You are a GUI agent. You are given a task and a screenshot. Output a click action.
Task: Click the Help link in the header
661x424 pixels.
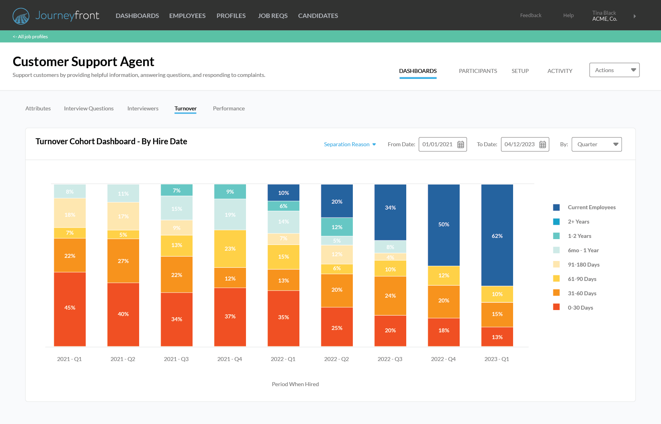click(568, 16)
